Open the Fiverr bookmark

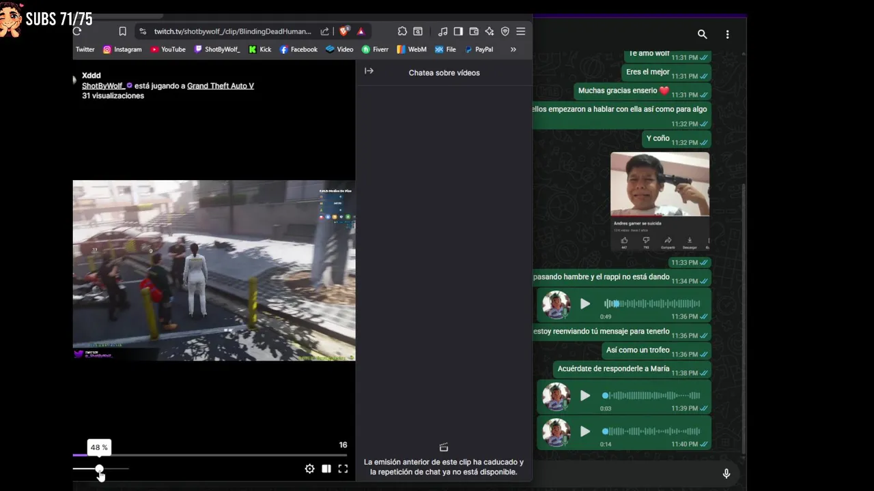tap(375, 49)
